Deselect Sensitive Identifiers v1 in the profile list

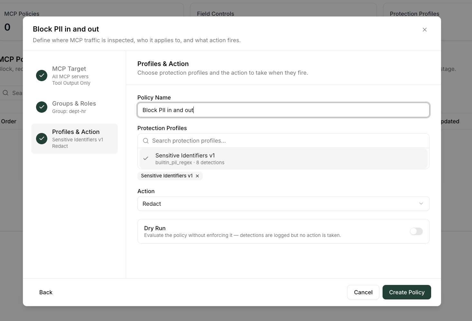pos(283,158)
